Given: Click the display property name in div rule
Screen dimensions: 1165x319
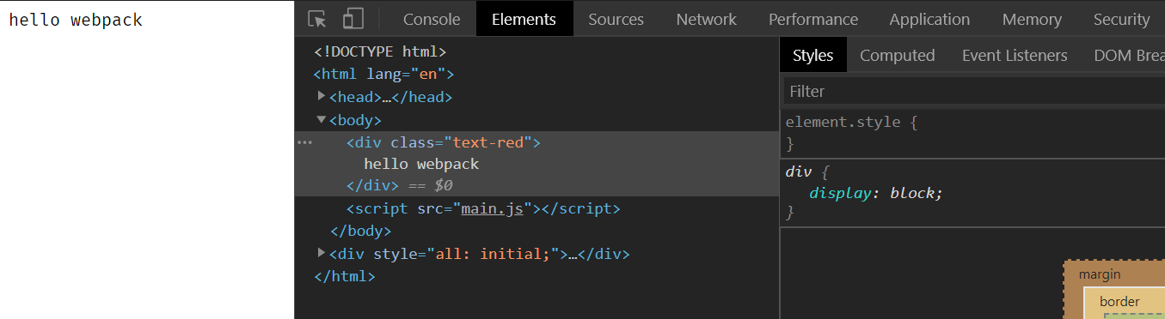Looking at the screenshot, I should [x=841, y=193].
